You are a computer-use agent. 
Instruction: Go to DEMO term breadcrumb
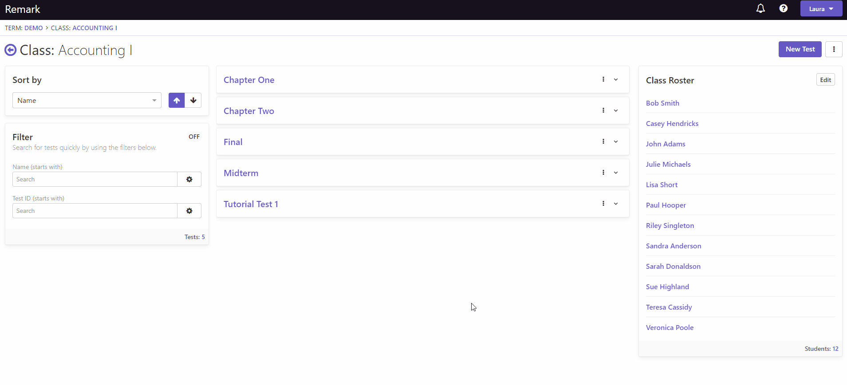(x=34, y=28)
